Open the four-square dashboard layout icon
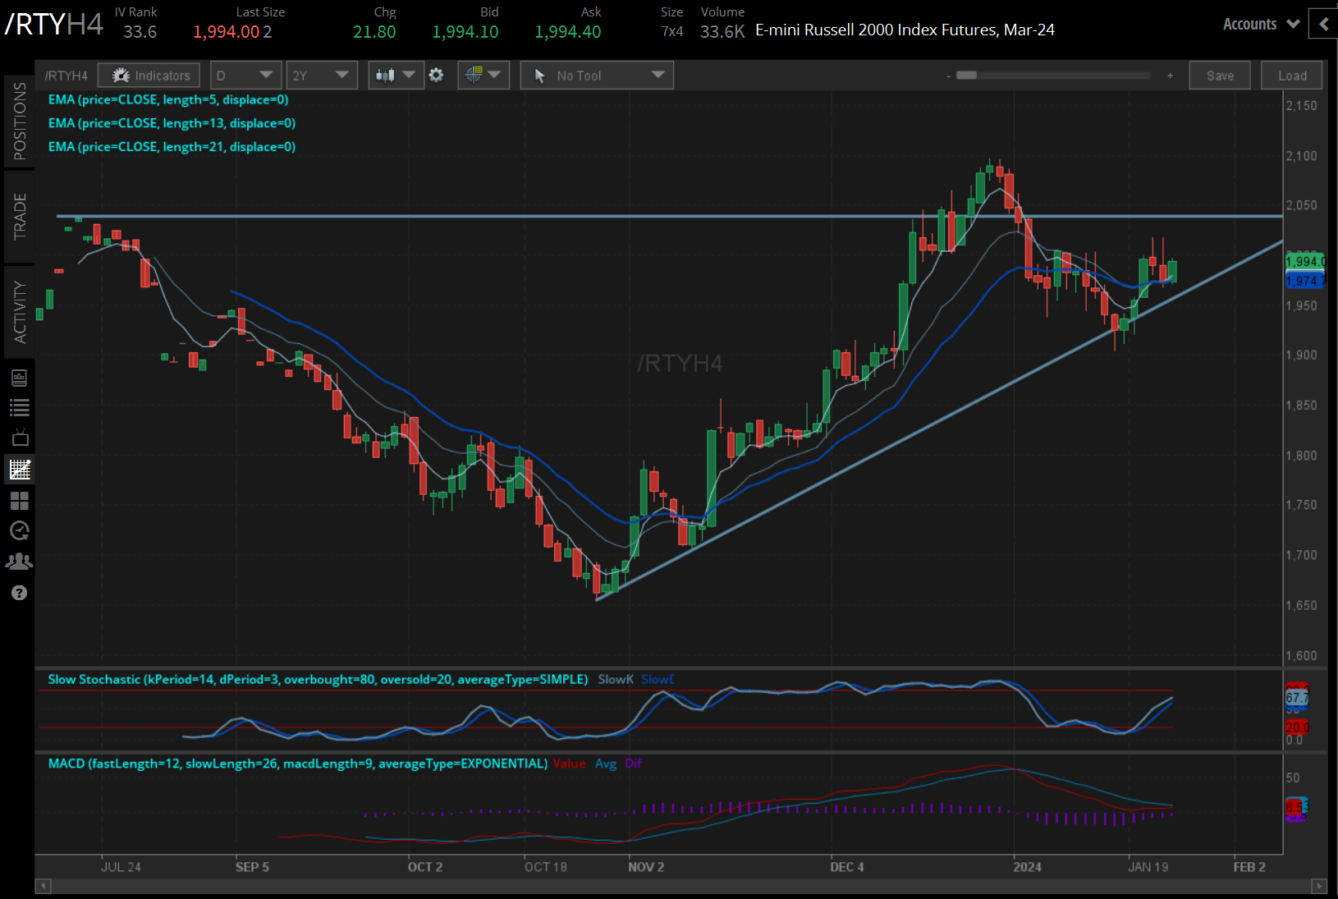The width and height of the screenshot is (1338, 899). 20,500
